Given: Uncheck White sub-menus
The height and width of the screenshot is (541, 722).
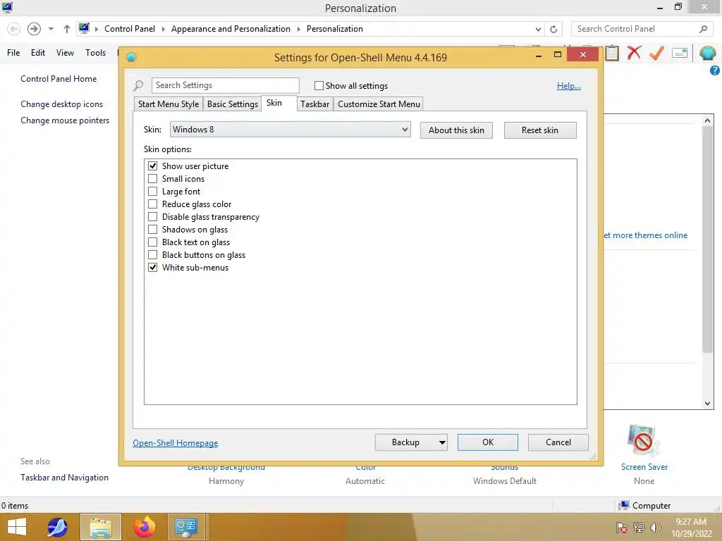Looking at the screenshot, I should (x=152, y=267).
